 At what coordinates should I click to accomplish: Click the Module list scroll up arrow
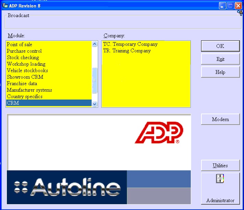point(94,44)
